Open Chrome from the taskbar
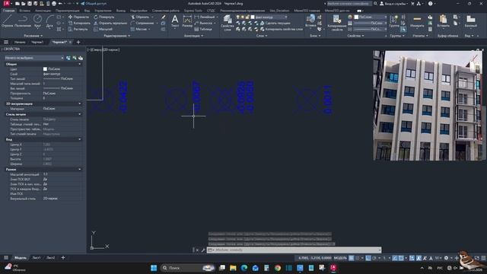This screenshot has width=487, height=274. [x=278, y=268]
